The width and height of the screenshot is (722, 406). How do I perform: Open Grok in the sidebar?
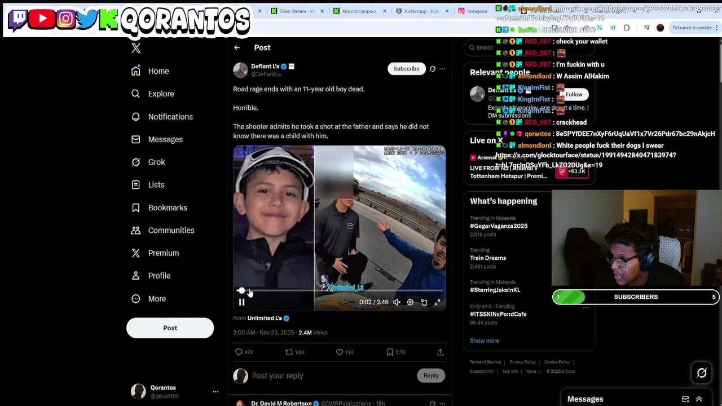[148, 162]
